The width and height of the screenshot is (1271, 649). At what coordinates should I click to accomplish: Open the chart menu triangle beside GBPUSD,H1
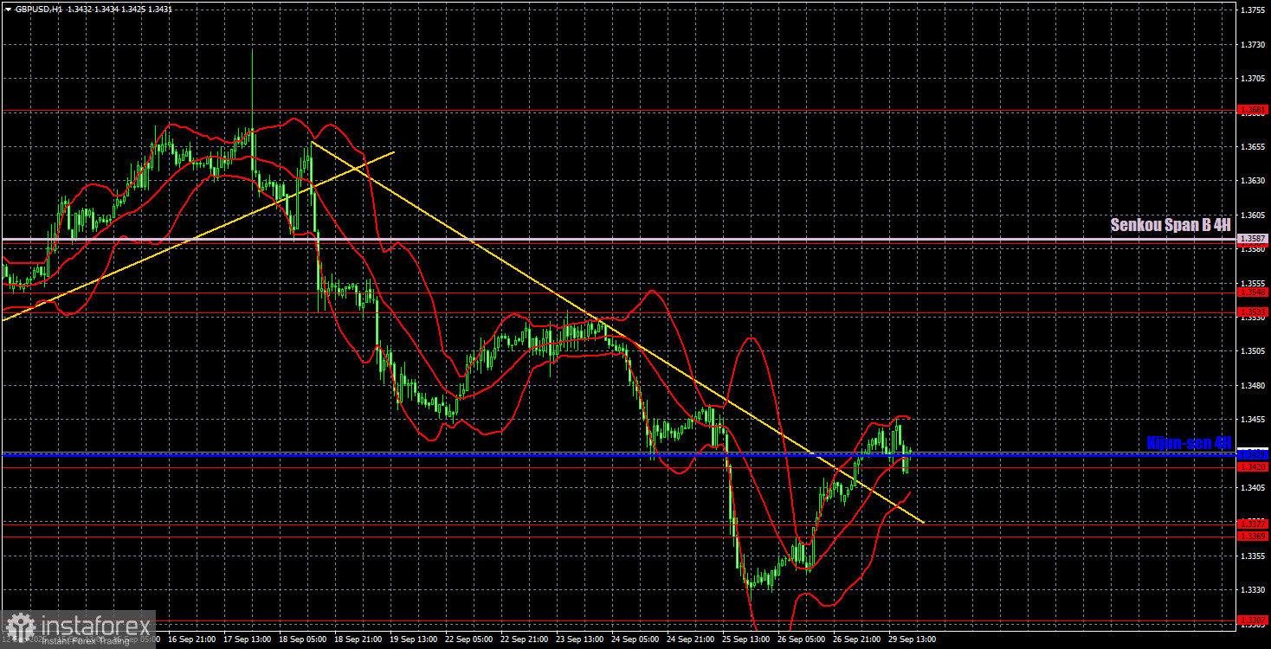(x=8, y=9)
